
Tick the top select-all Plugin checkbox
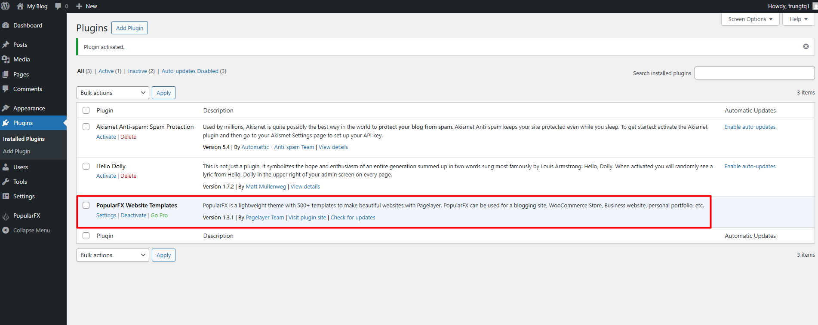86,110
